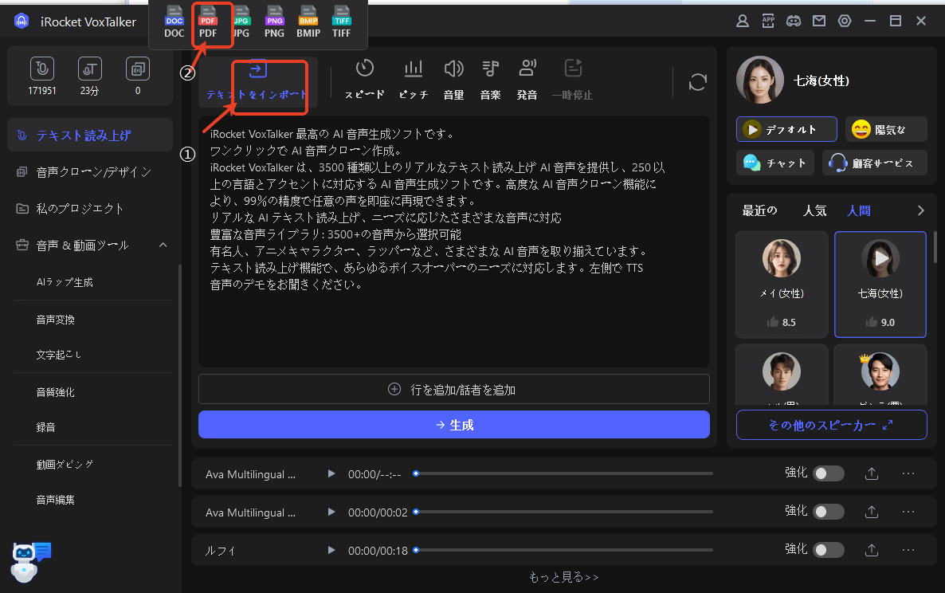This screenshot has height=593, width=945.
Task: Toggle 強化 on first Ava Multilingual track
Action: [x=829, y=473]
